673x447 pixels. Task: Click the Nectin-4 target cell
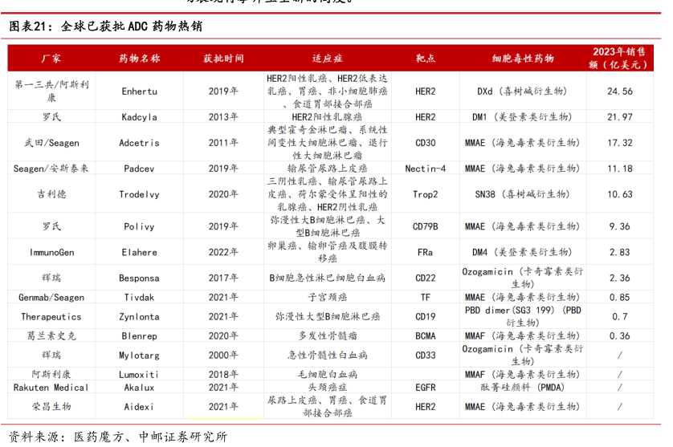click(425, 169)
